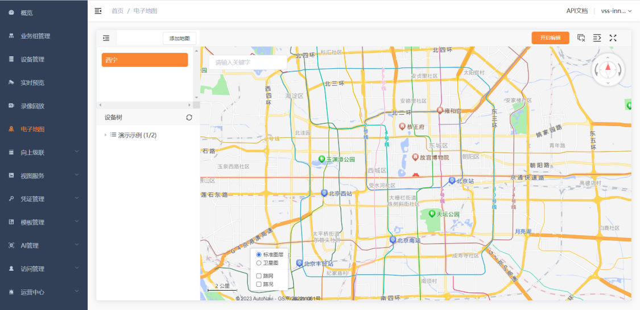Screen dimensions: 640x310
Task: Select the 西宁 map entry
Action: 145,60
